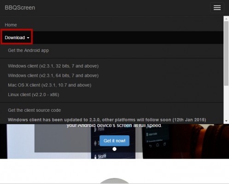Click the Android recents icon in phone image

[x=164, y=144]
